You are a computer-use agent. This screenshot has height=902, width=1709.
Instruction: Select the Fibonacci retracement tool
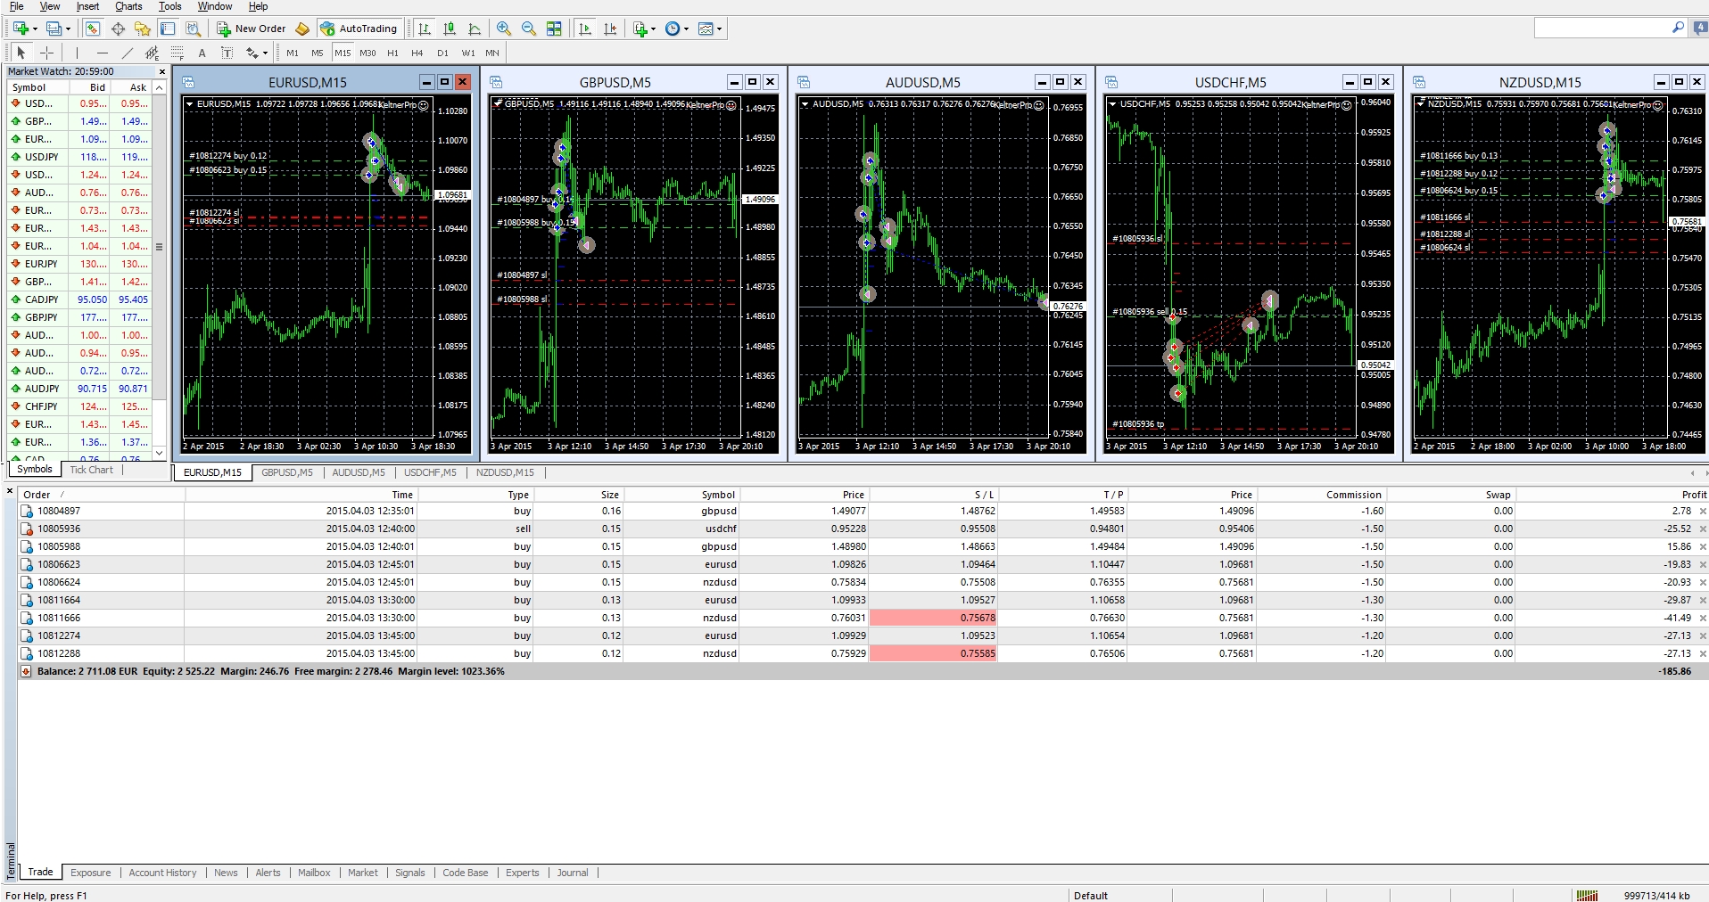tap(177, 53)
